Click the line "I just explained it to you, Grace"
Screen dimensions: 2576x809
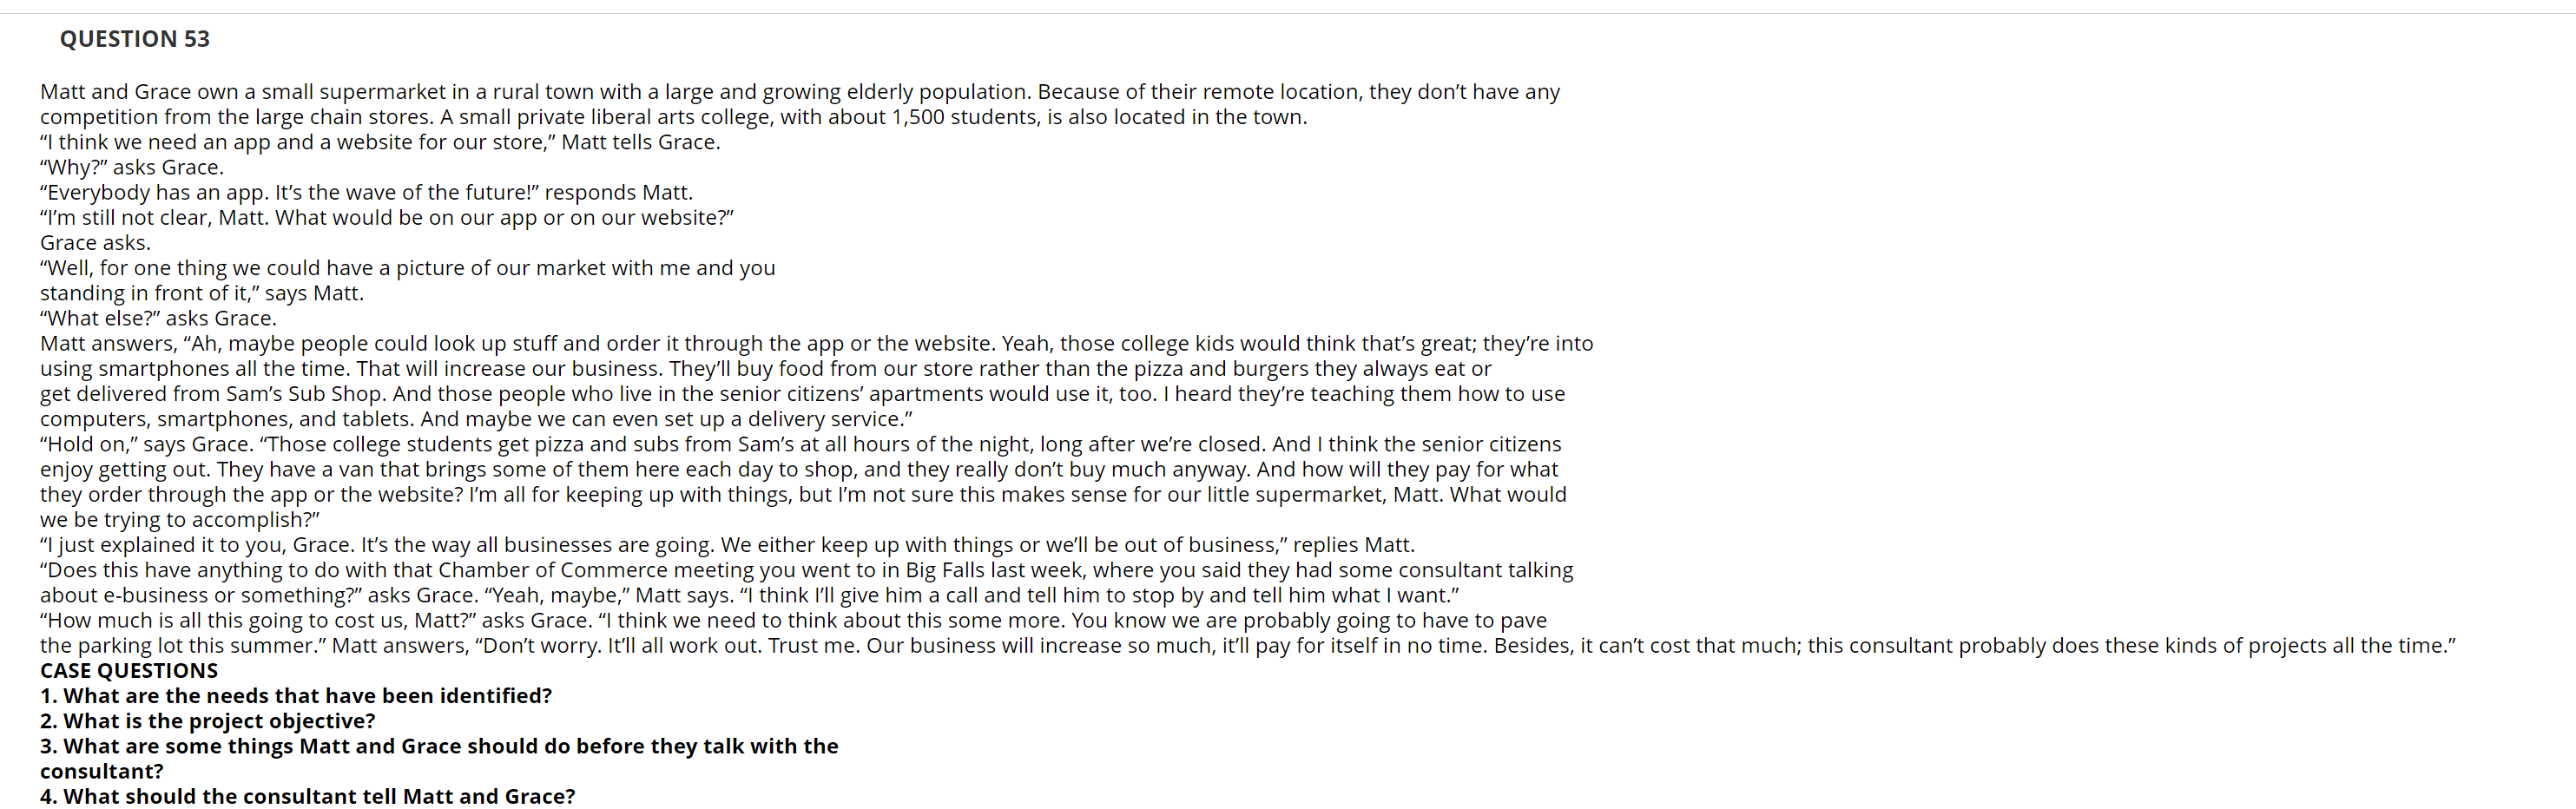(x=727, y=545)
